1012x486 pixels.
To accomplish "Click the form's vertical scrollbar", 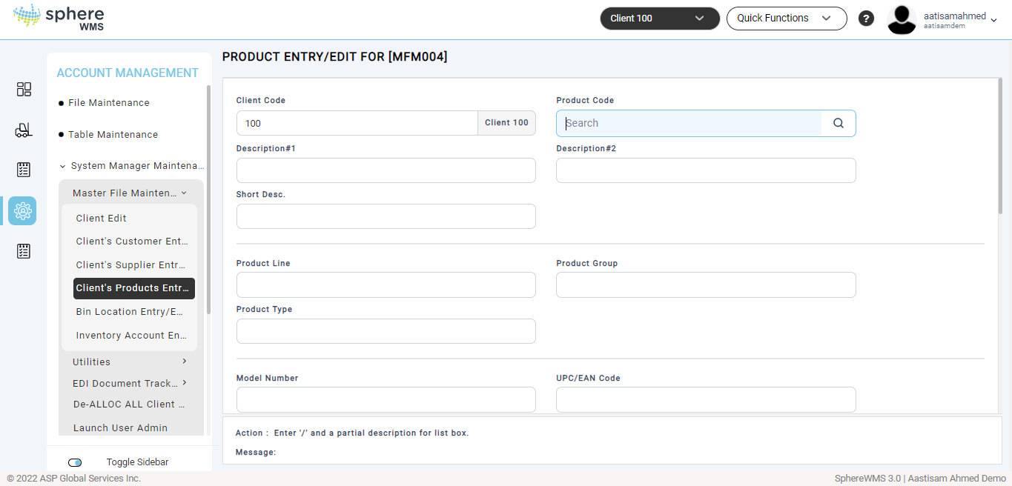I will 999,148.
